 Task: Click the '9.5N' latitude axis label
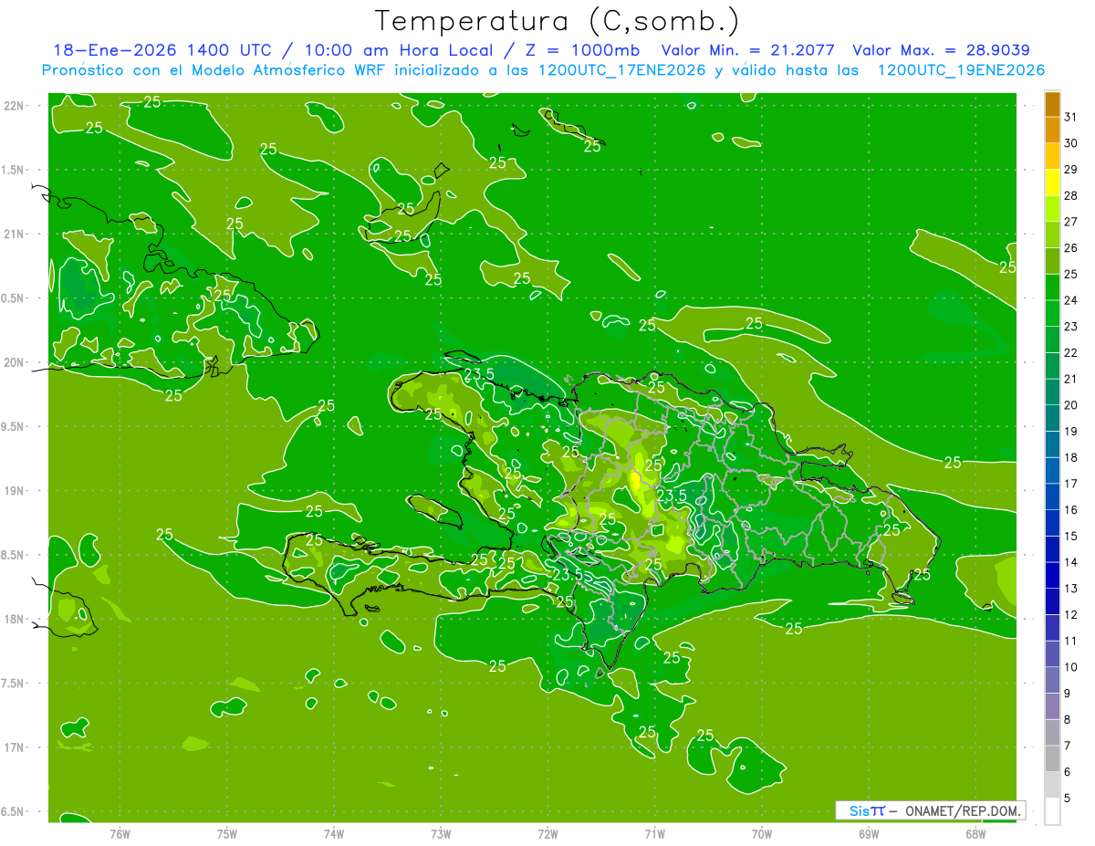tap(13, 426)
